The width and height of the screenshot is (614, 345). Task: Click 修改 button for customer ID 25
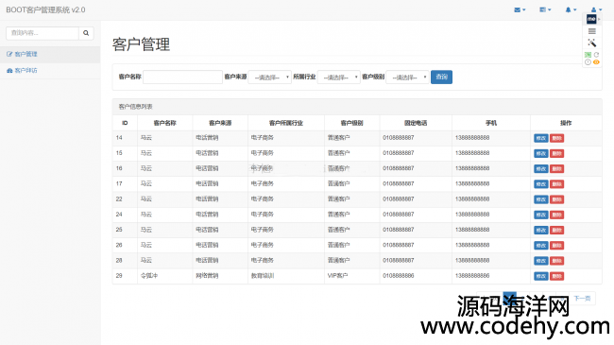(540, 230)
